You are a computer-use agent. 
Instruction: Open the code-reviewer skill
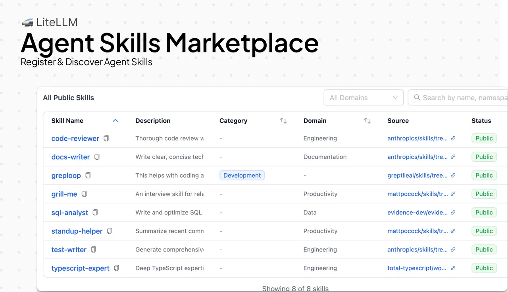click(x=75, y=138)
